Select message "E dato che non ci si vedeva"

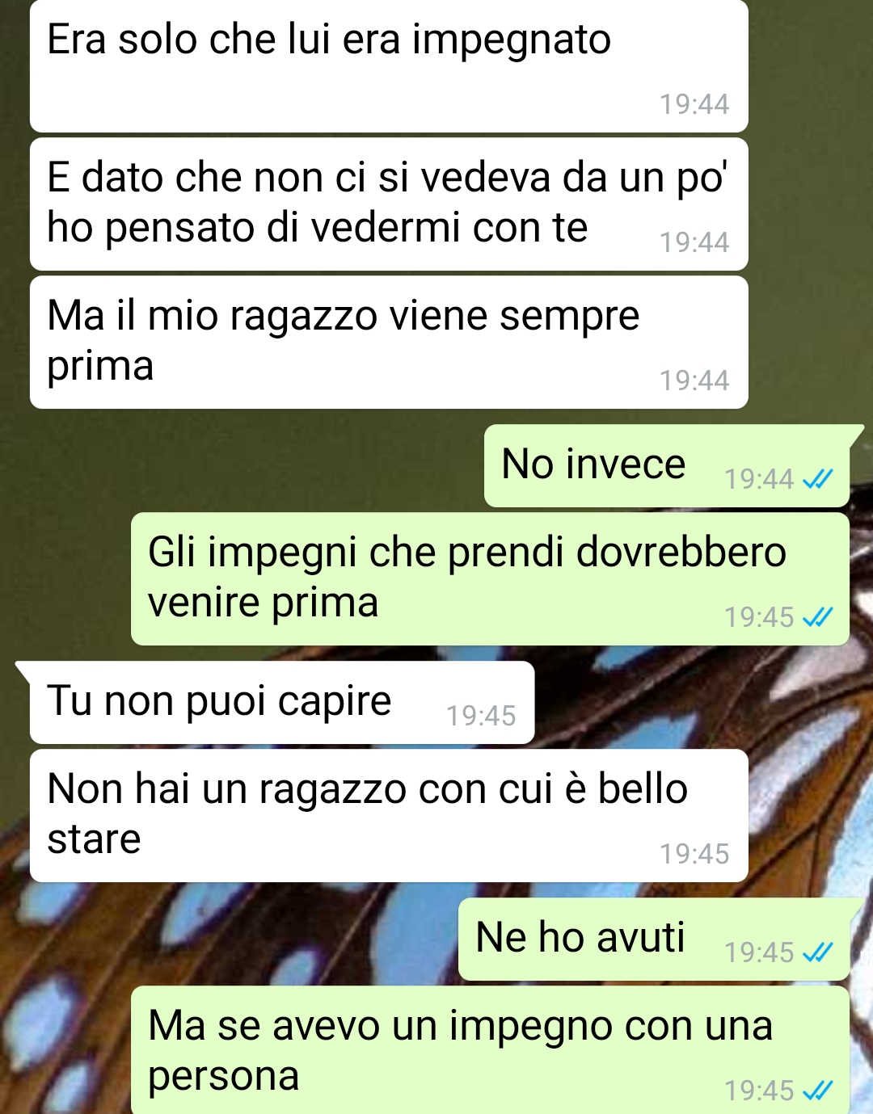389,204
